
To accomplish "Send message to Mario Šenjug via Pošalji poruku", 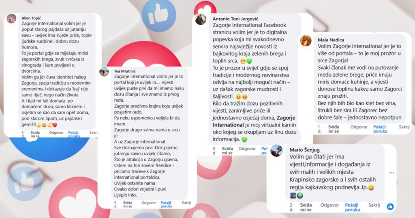I will (x=353, y=207).
